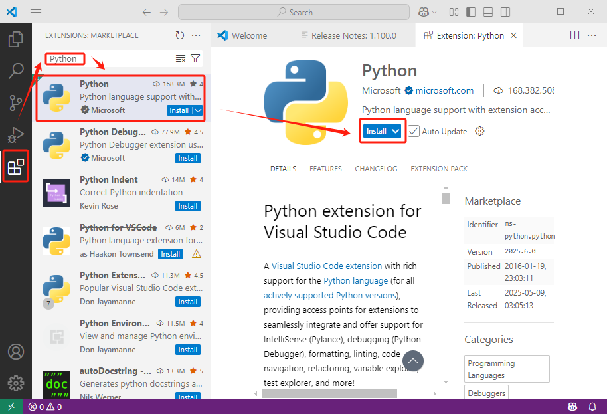Click the vertical scrollbar thumb in details
Viewport: 607px width, 414px height.
point(446,198)
